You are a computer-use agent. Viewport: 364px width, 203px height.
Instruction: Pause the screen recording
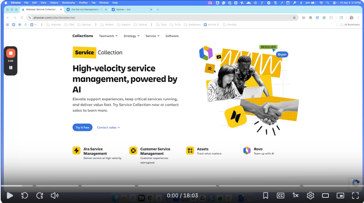pyautogui.click(x=11, y=68)
